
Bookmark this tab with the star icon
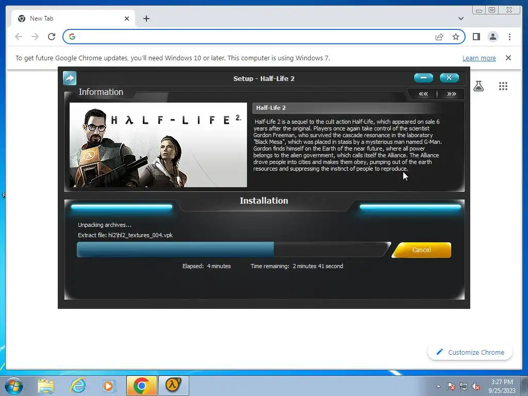pos(456,37)
